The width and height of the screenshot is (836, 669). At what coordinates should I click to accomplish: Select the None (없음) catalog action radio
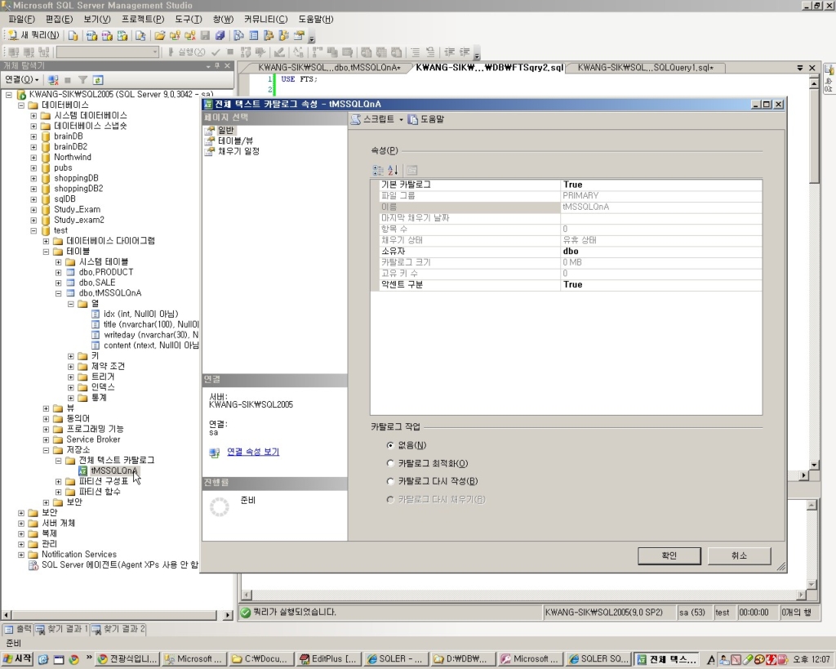click(x=390, y=445)
